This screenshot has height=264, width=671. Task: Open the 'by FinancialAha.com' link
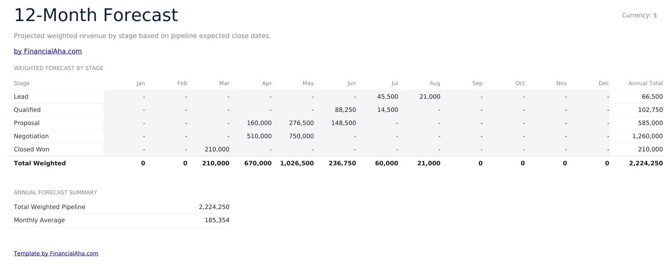point(48,51)
